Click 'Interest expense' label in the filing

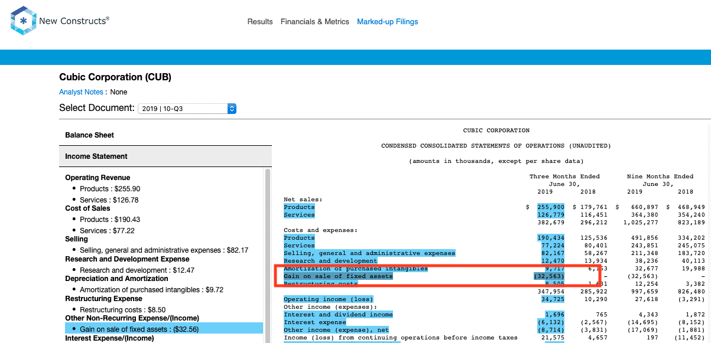point(314,322)
